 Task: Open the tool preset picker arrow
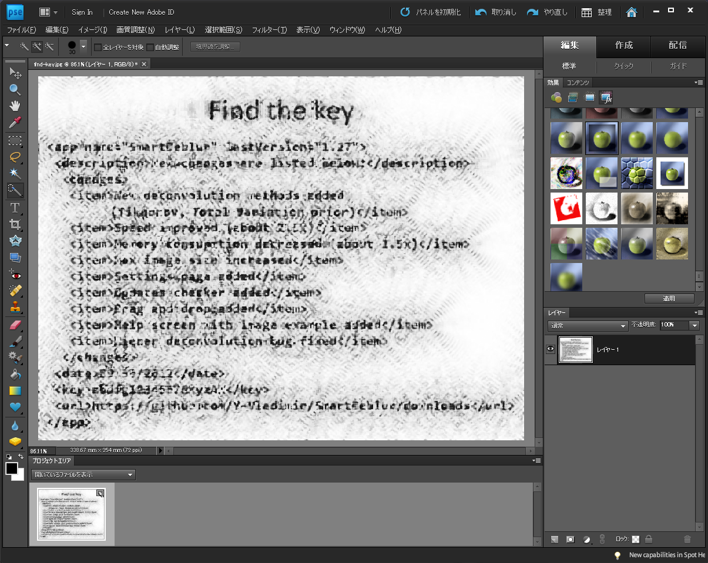[x=6, y=46]
